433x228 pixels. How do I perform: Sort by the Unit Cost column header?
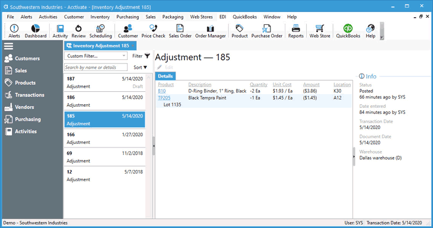pos(282,85)
